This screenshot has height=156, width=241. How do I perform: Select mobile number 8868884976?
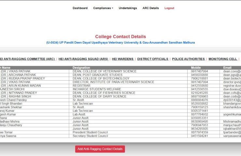click(x=204, y=100)
